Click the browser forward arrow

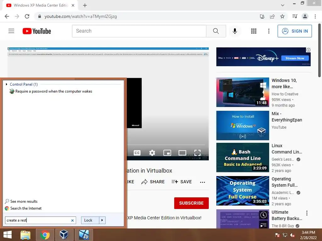click(17, 16)
